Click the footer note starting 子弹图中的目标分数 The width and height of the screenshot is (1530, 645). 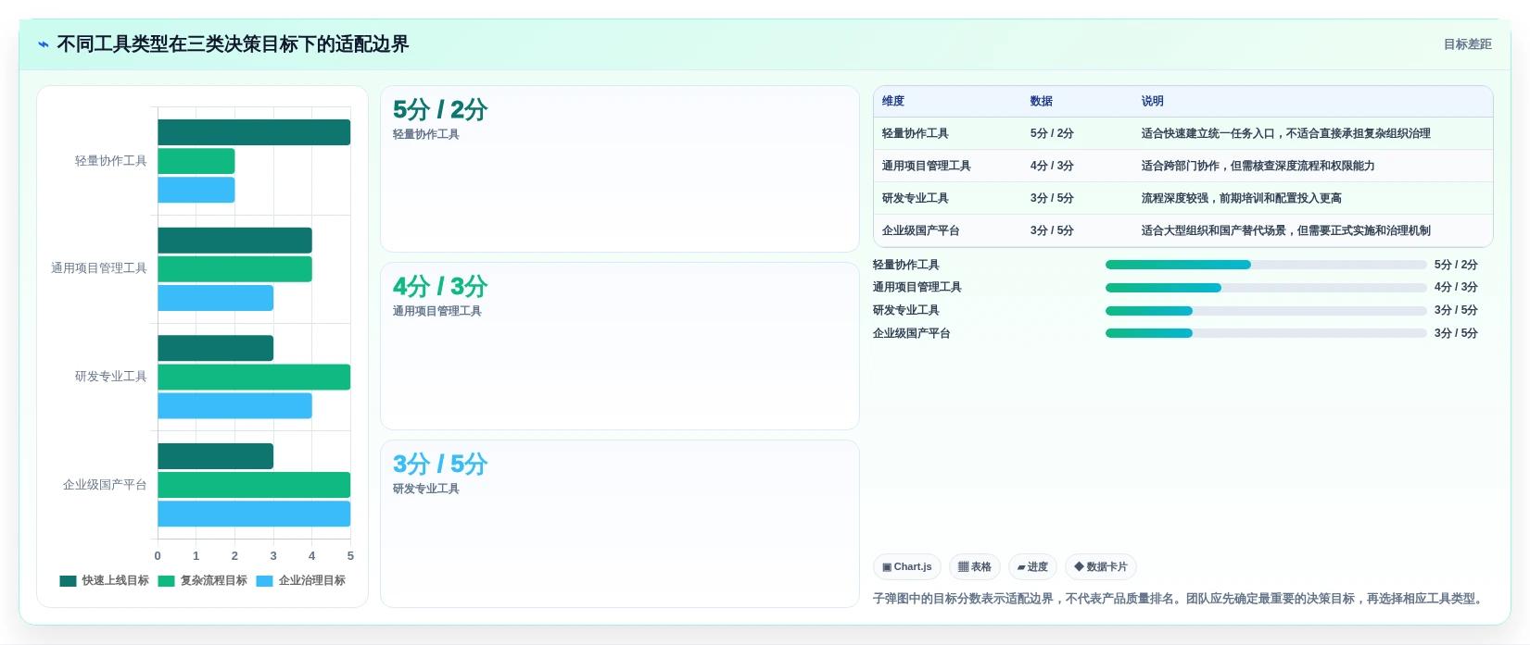click(1181, 599)
